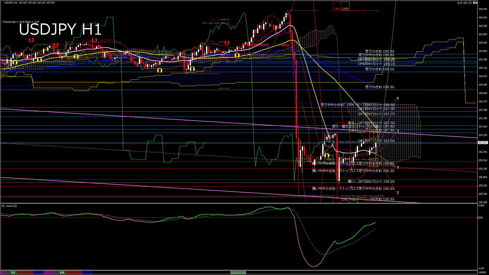Click the LWH level marker box
This screenshot has width=489, height=275.
345,6
